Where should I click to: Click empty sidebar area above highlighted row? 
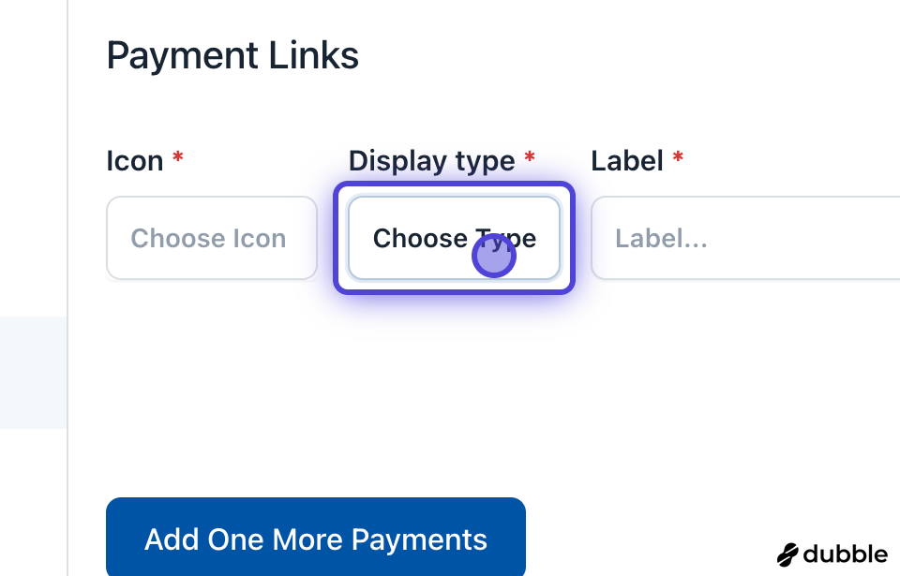point(33,159)
